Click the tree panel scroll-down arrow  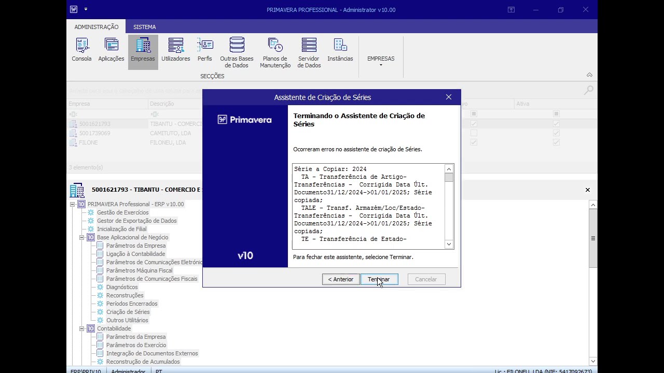(x=593, y=361)
